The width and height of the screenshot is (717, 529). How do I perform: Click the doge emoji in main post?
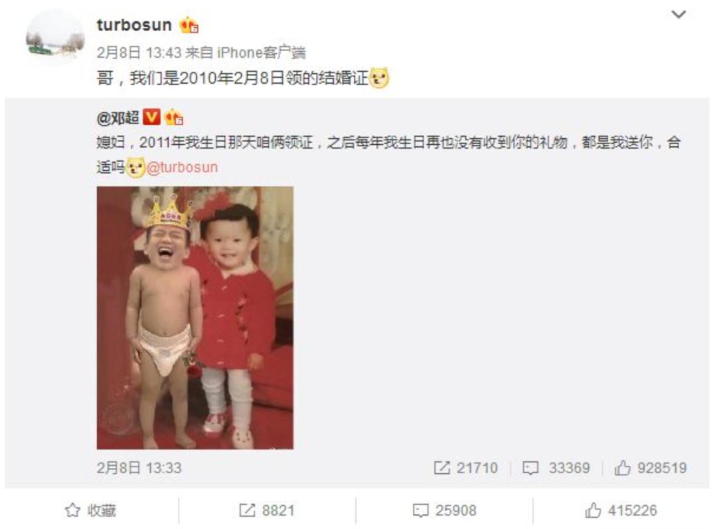[379, 78]
